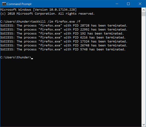The width and height of the screenshot is (146, 127).
Task: Click the blinking cursor at last prompt
Action: (x=32, y=59)
